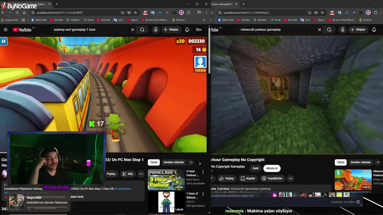Screen dimensions: 383x215
Task: Click Oluştur button in right YouTube window
Action: click(358, 30)
